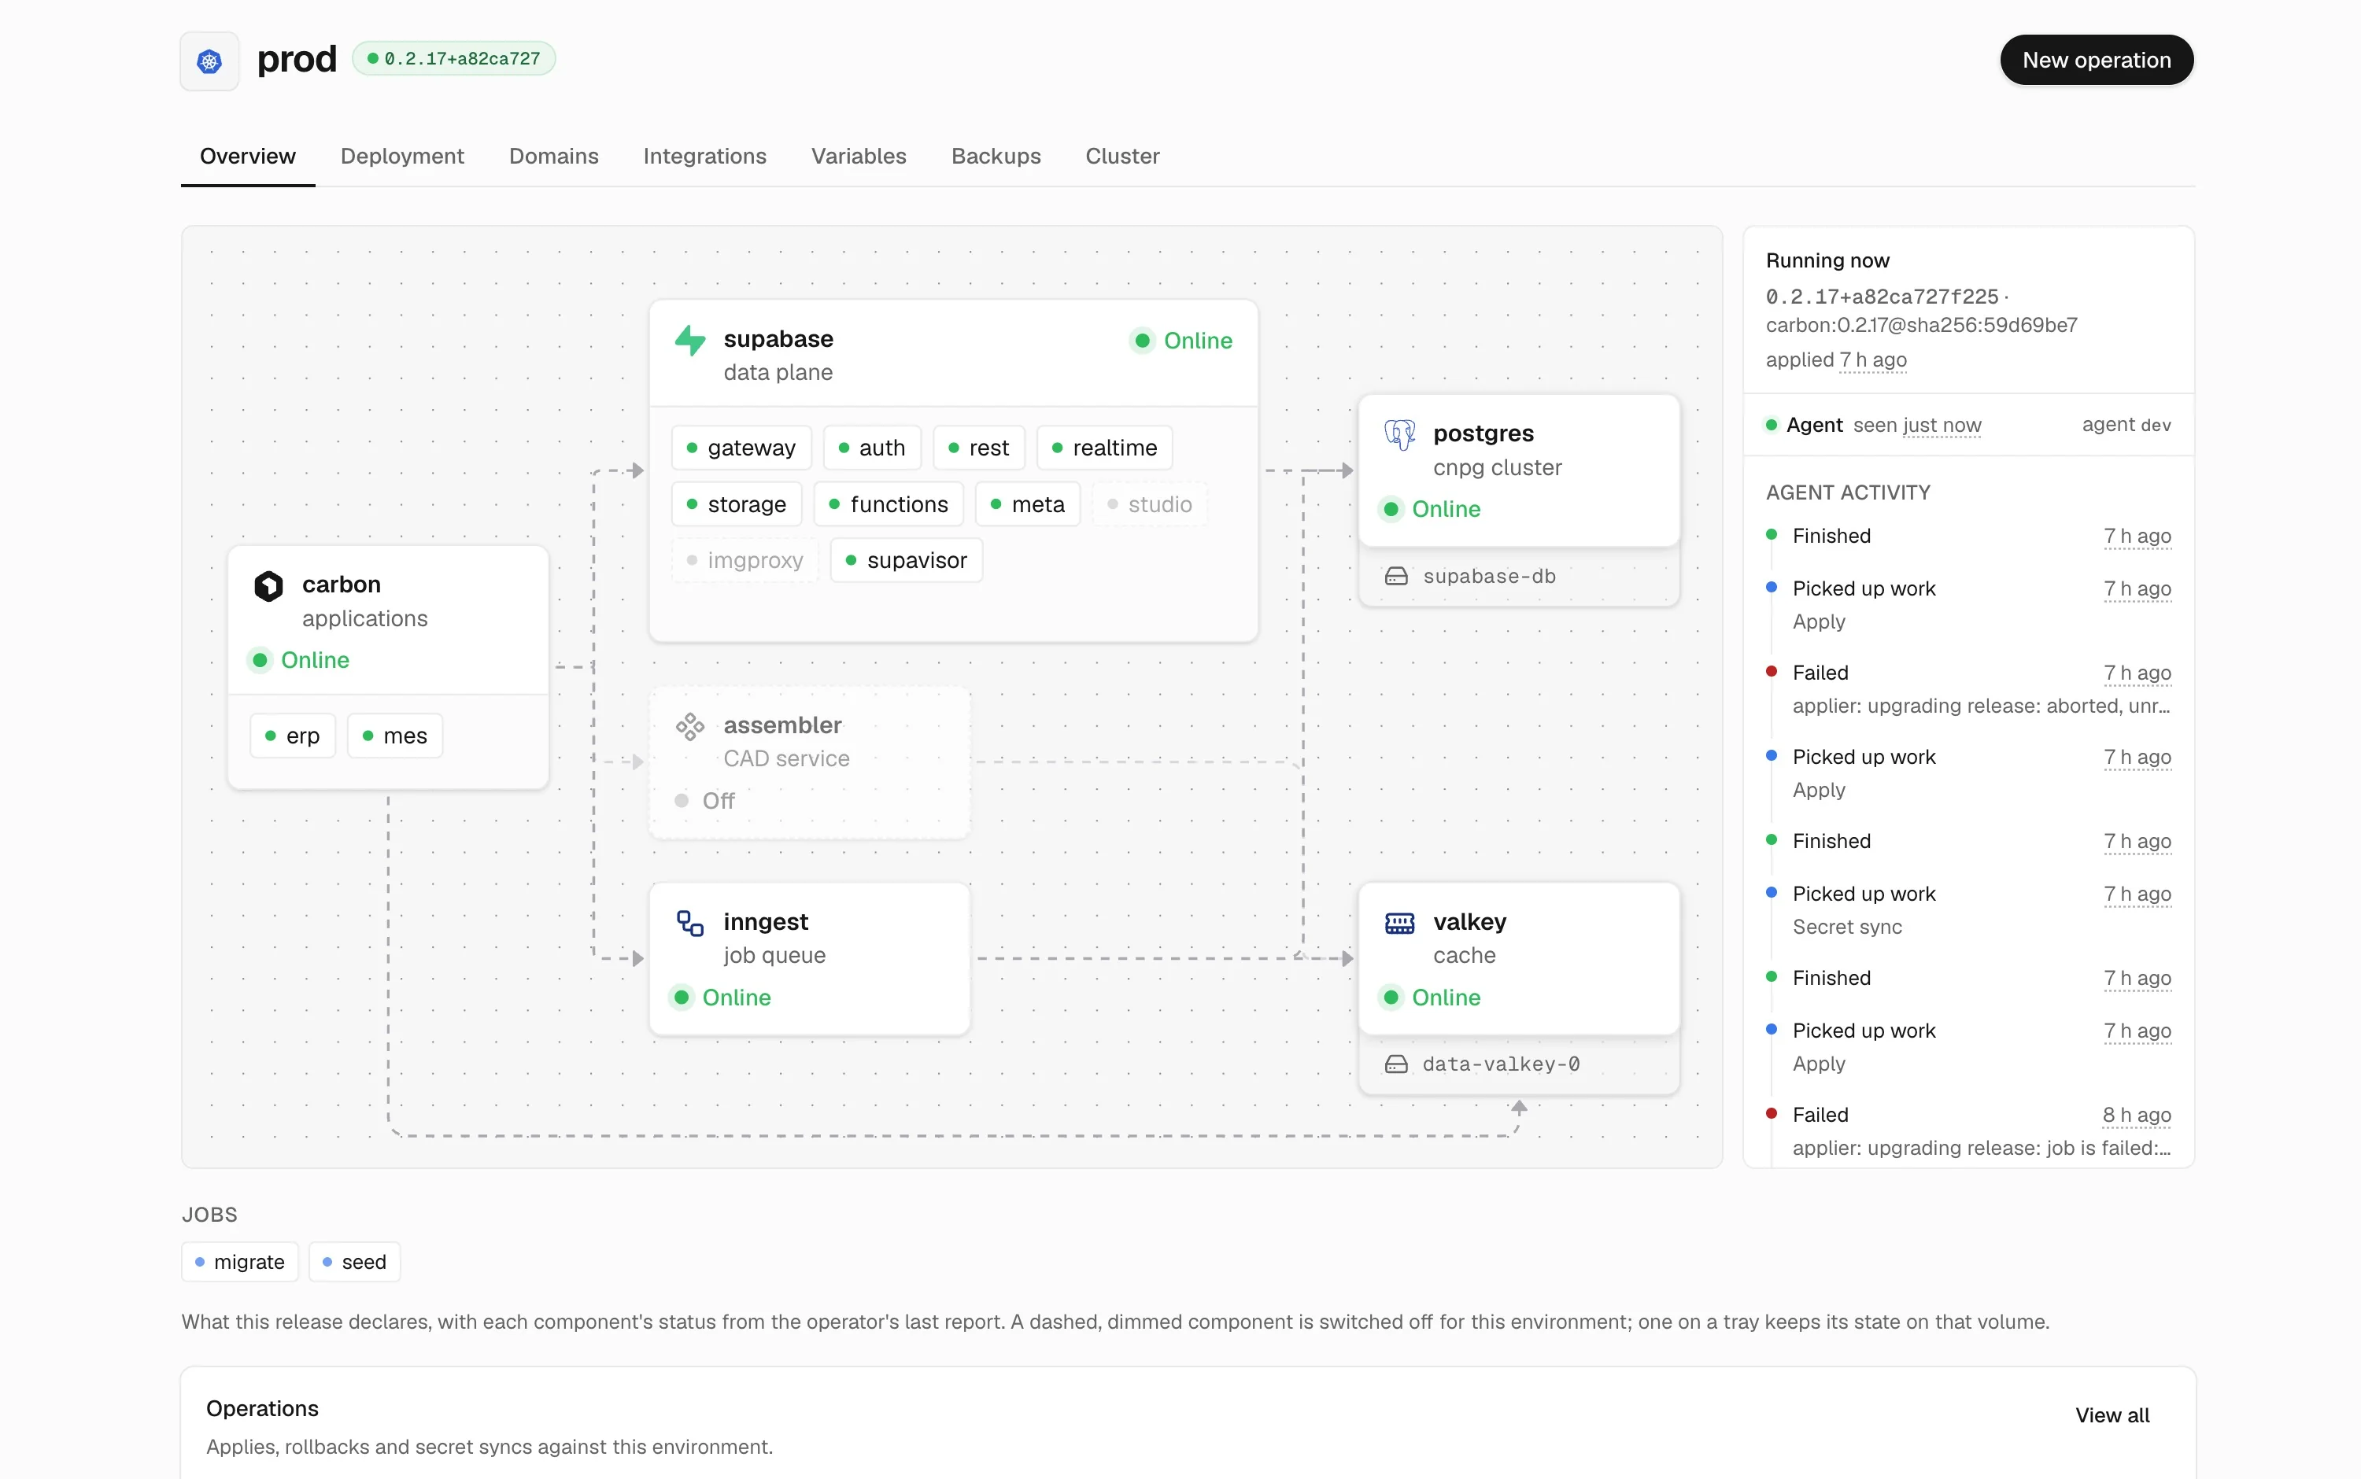Switch to the Overview tab

coord(248,156)
